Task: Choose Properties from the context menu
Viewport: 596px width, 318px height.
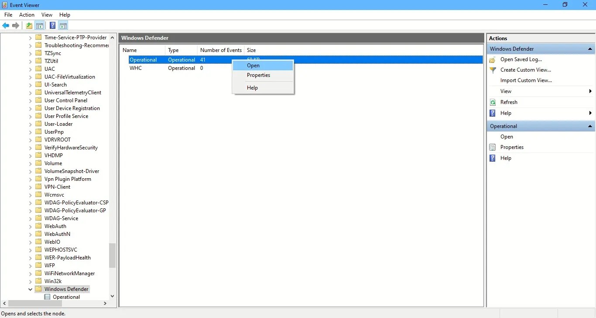Action: (258, 75)
